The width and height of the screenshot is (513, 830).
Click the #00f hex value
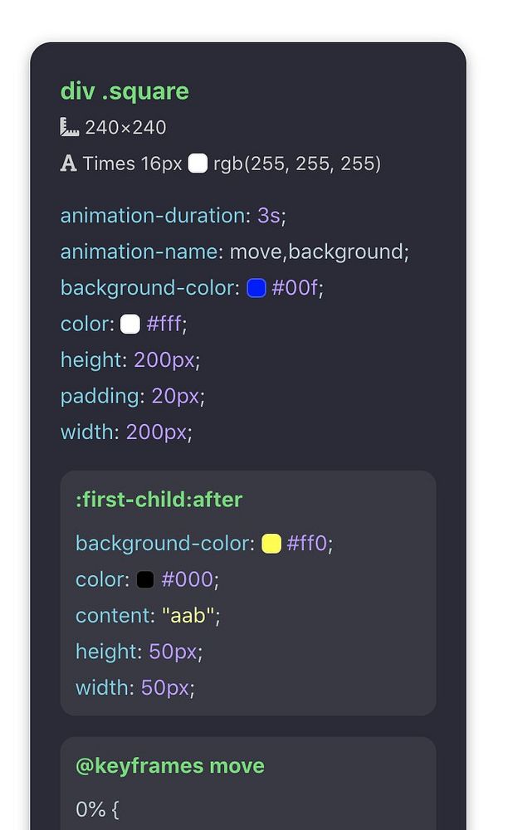(295, 288)
